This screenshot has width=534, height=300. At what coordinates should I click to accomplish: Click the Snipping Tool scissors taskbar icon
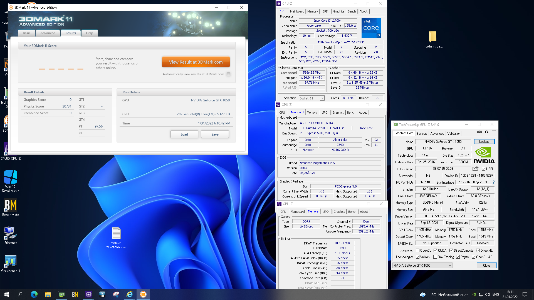(x=116, y=294)
